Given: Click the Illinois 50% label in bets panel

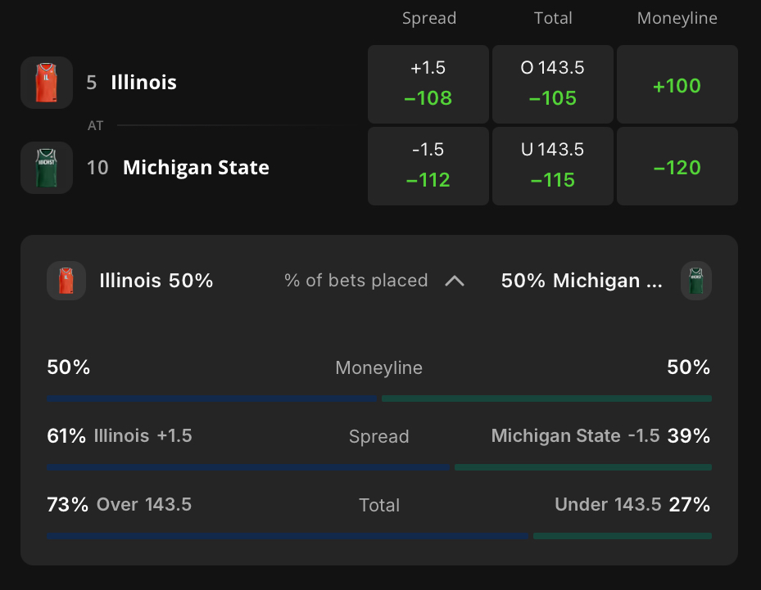Looking at the screenshot, I should point(156,281).
